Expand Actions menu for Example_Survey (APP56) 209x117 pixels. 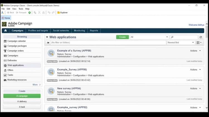click(195, 69)
